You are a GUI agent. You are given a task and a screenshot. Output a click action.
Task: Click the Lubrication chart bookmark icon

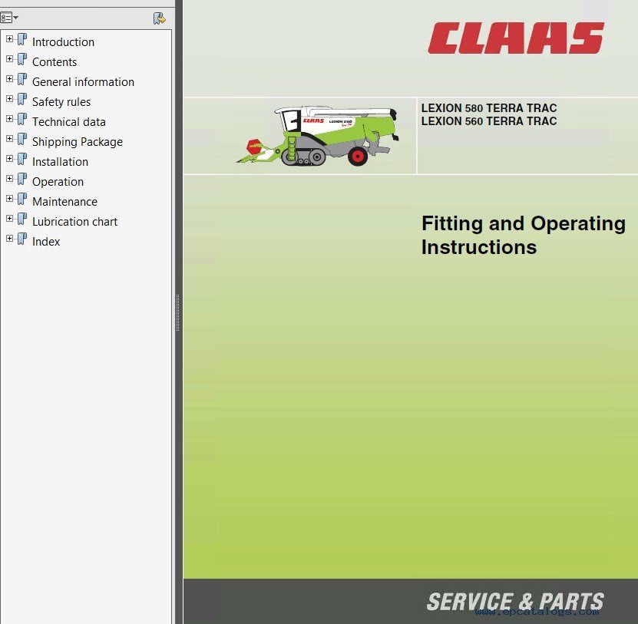22,219
